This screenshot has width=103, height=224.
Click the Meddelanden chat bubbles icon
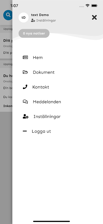coord(25,102)
